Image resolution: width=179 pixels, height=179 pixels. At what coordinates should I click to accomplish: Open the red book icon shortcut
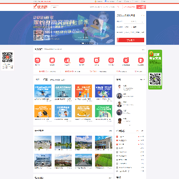[x=52, y=60]
